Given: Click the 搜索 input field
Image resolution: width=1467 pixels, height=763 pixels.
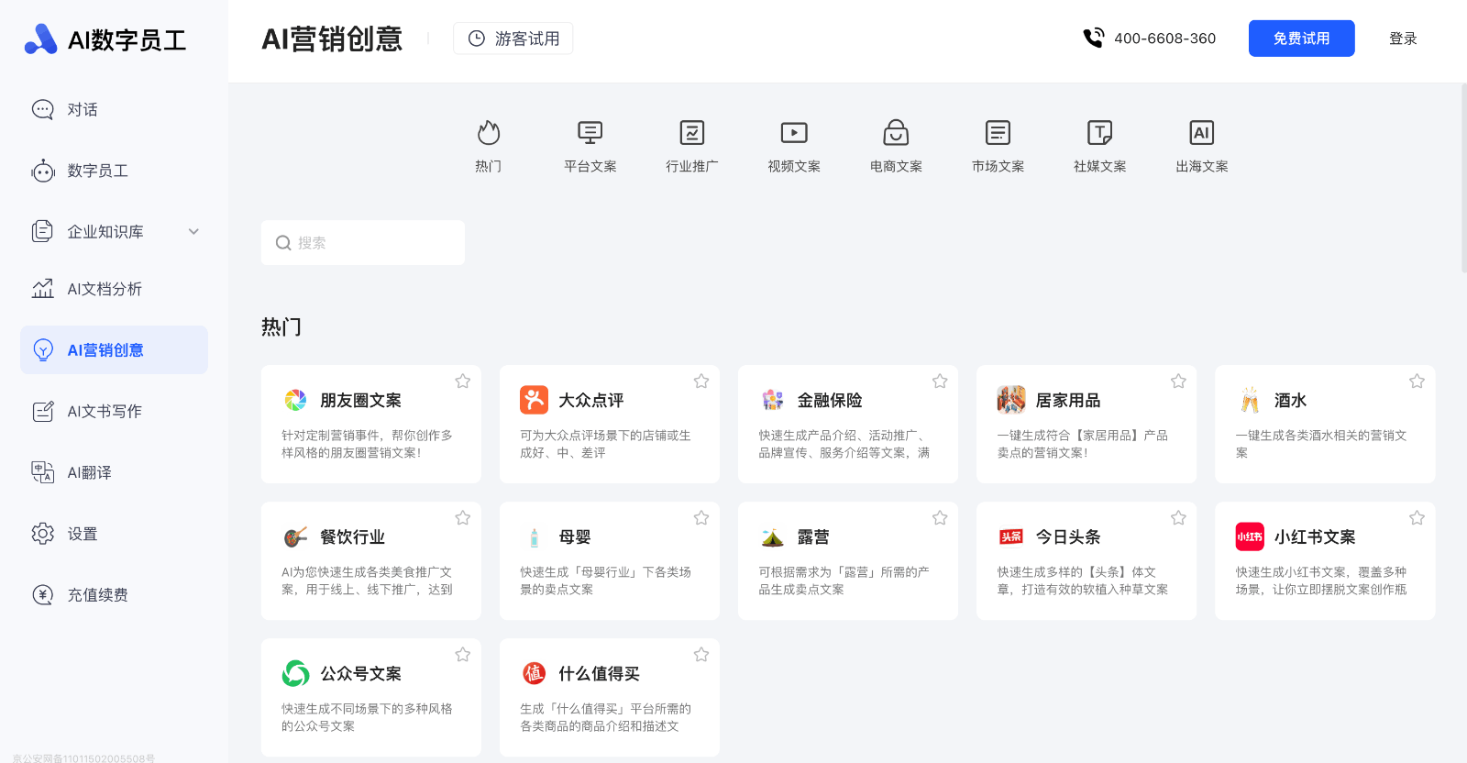Looking at the screenshot, I should click(363, 243).
